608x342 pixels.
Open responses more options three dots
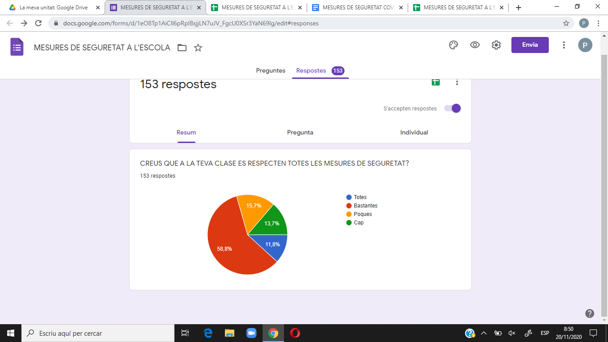[x=457, y=82]
